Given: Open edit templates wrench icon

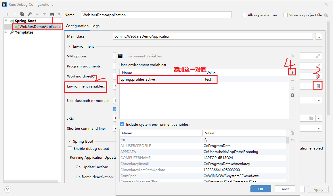Looking at the screenshot, I should click(30, 14).
